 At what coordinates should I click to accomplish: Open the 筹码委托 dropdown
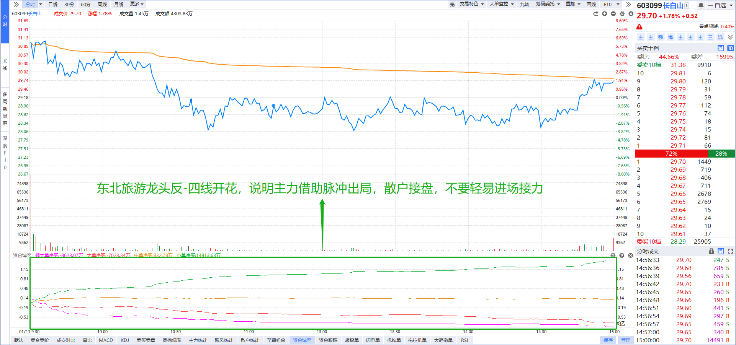[548, 4]
